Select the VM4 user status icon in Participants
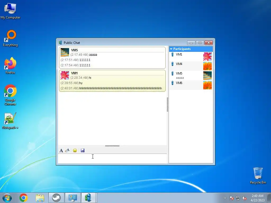271x203 pixels. (172, 64)
